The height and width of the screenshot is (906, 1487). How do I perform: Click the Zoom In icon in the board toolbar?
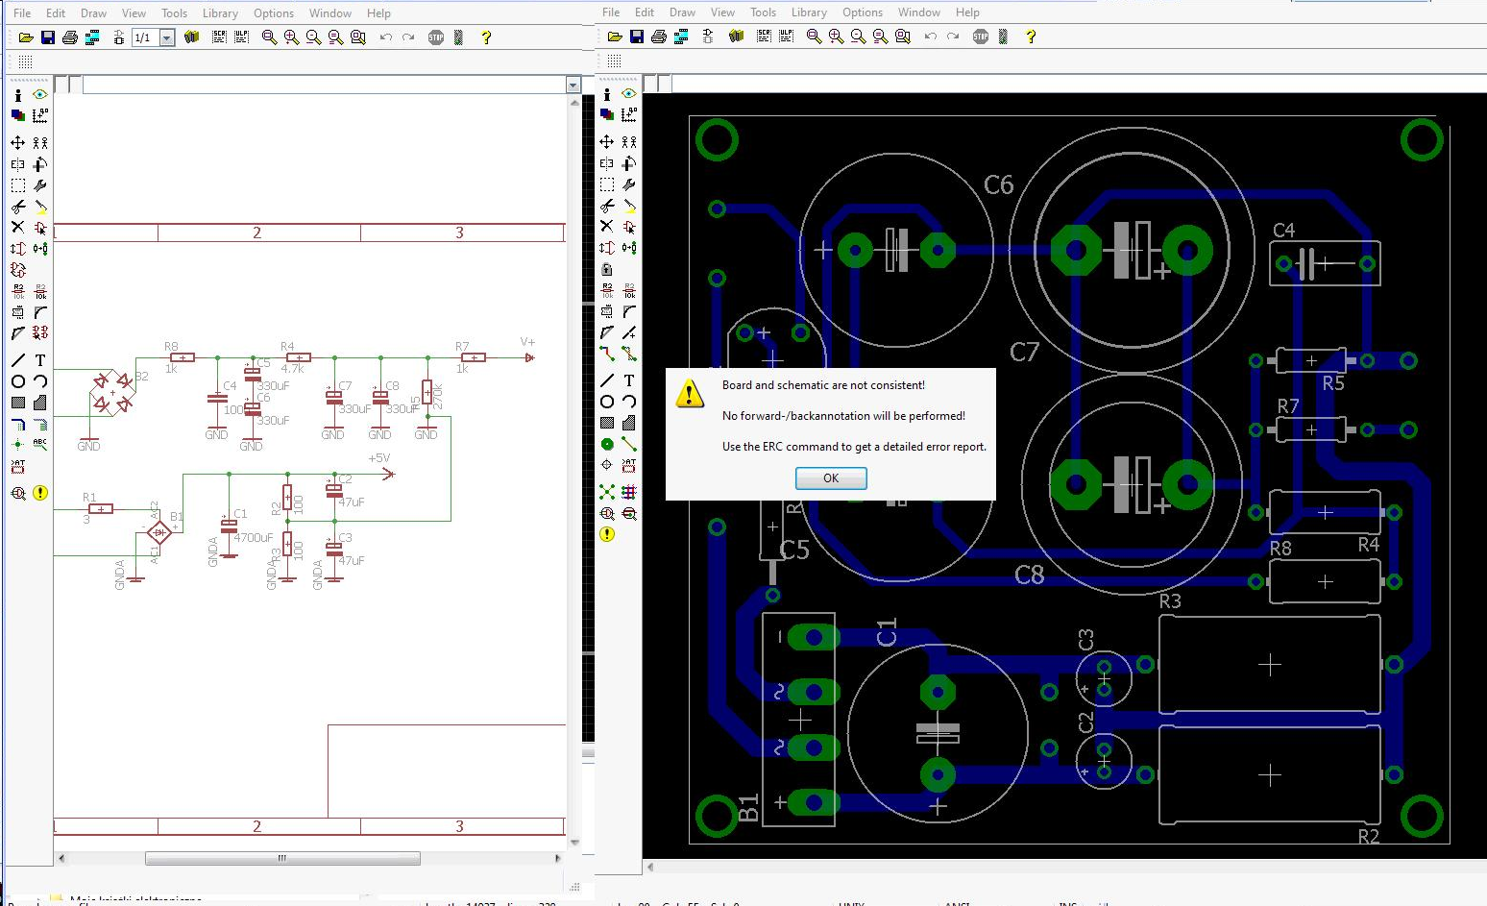(836, 37)
